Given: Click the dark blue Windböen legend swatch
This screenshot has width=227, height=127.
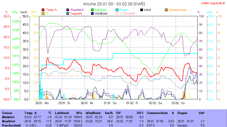Looking at the screenshot, I should 93,13.
